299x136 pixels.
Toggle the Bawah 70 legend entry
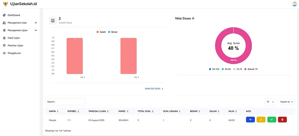[251, 69]
